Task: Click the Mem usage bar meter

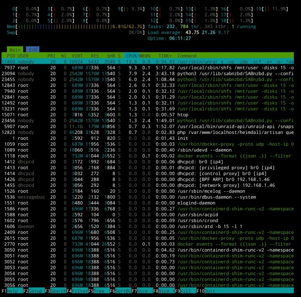Action: 76,27
